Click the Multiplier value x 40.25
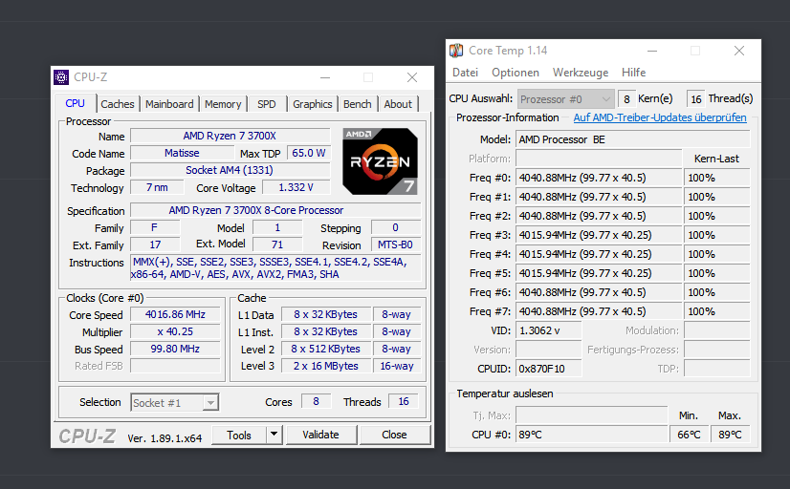Viewport: 790px width, 489px height. point(175,332)
